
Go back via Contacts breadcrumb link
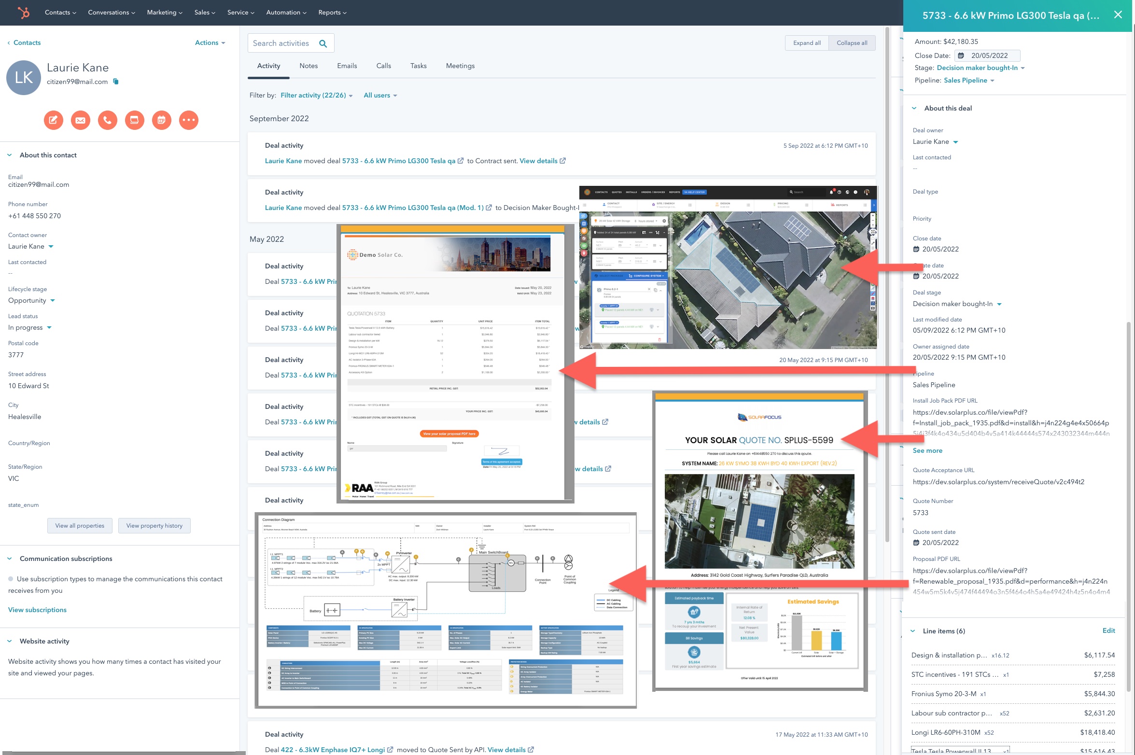pyautogui.click(x=27, y=42)
